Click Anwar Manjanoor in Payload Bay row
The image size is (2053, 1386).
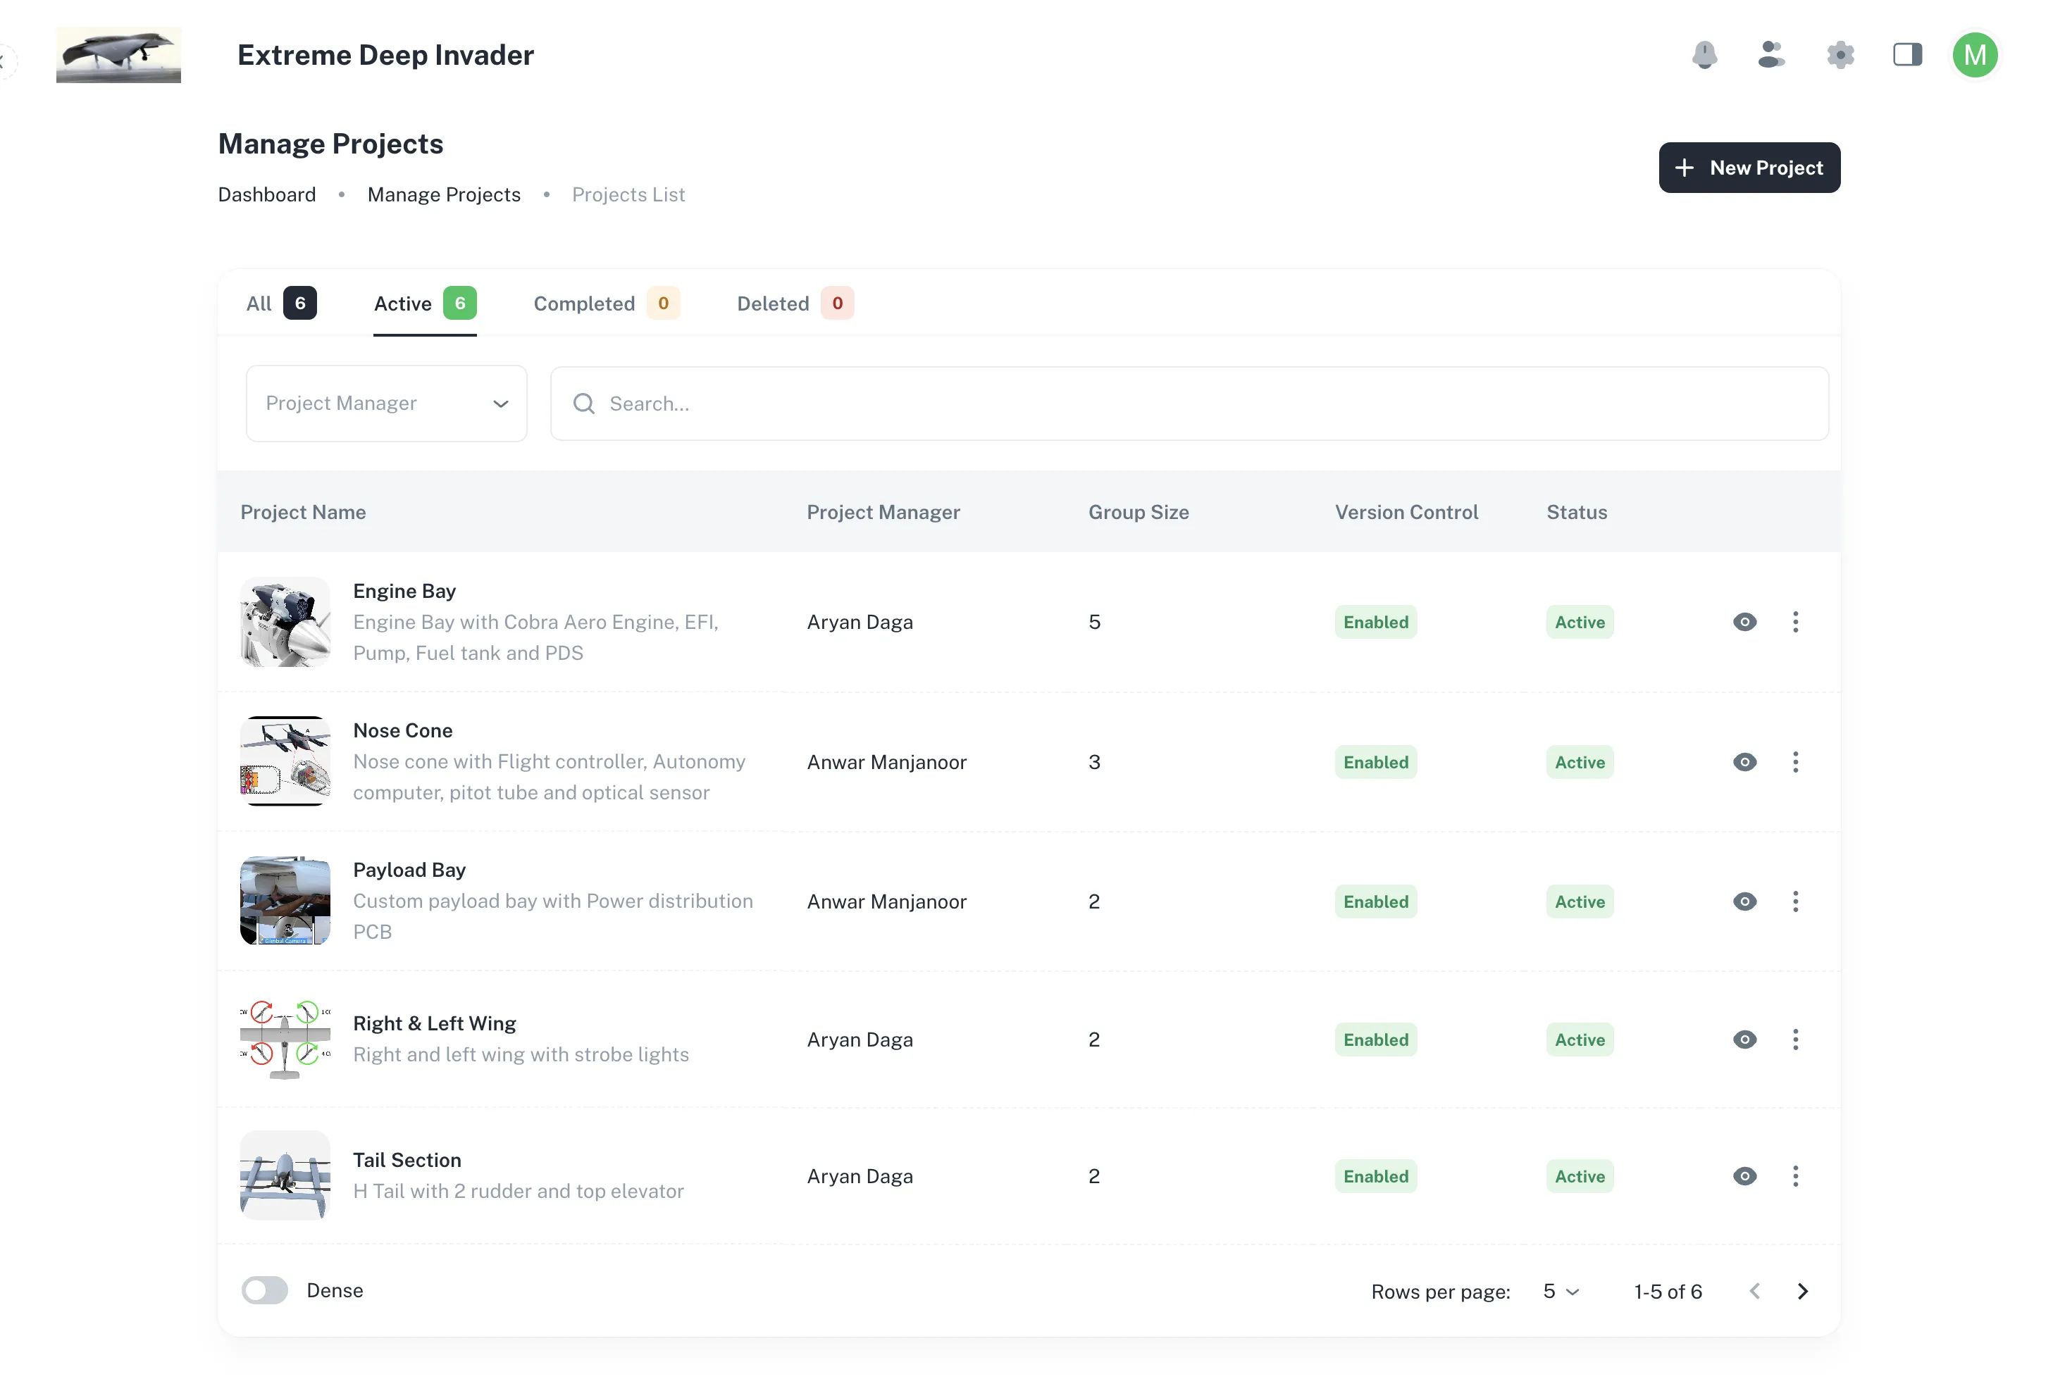pyautogui.click(x=886, y=901)
